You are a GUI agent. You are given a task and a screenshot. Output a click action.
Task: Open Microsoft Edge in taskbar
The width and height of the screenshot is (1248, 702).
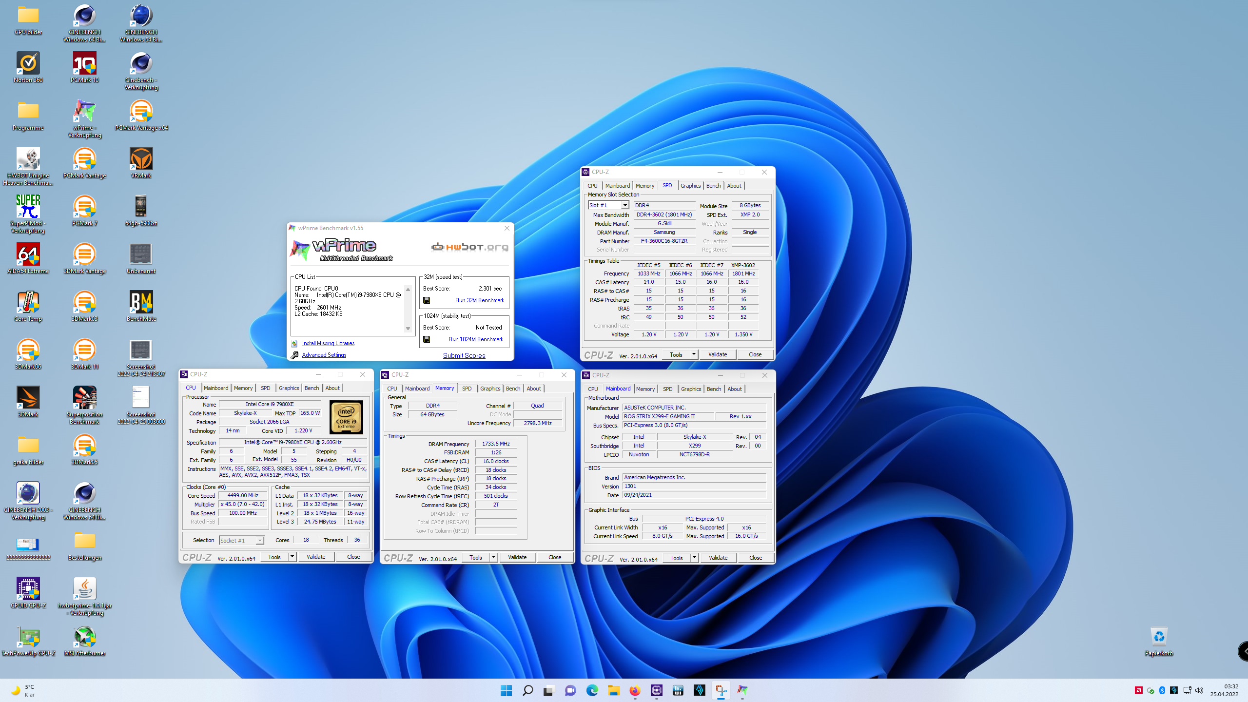[592, 690]
